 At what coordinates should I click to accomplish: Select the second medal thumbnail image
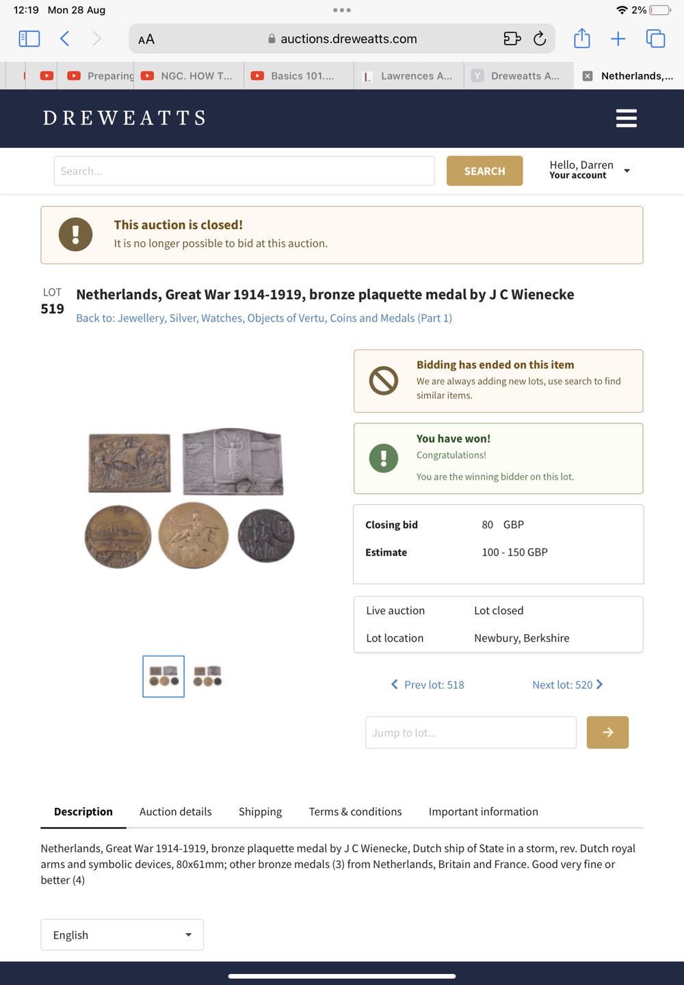click(207, 677)
